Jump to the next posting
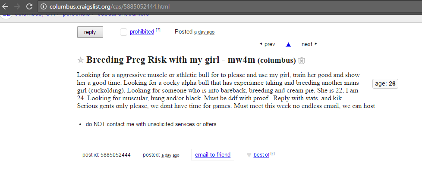 tap(309, 44)
